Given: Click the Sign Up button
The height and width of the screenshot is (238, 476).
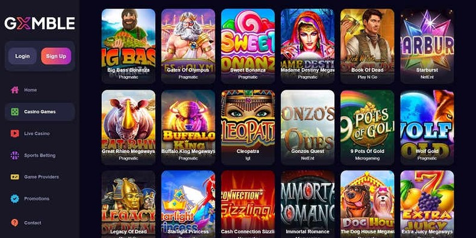Looking at the screenshot, I should 56,56.
